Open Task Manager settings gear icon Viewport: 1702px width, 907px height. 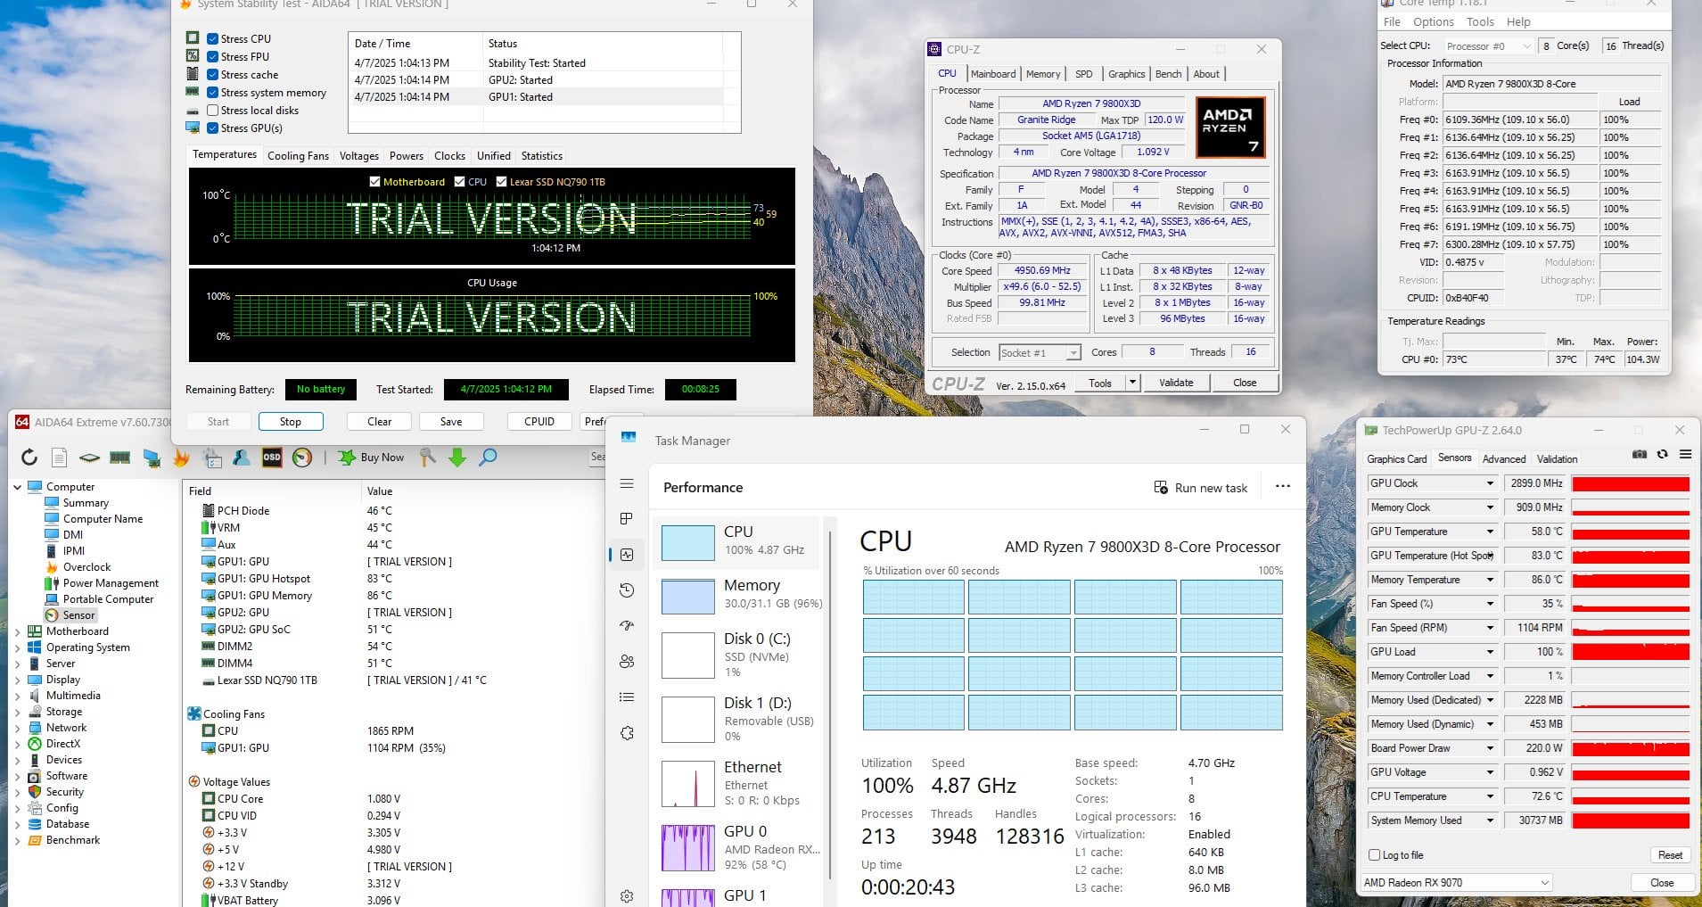627,895
